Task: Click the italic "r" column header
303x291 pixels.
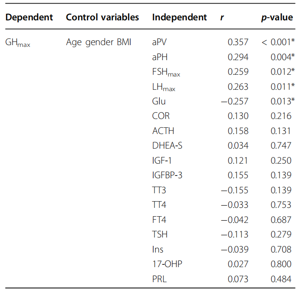Action: pos(222,18)
